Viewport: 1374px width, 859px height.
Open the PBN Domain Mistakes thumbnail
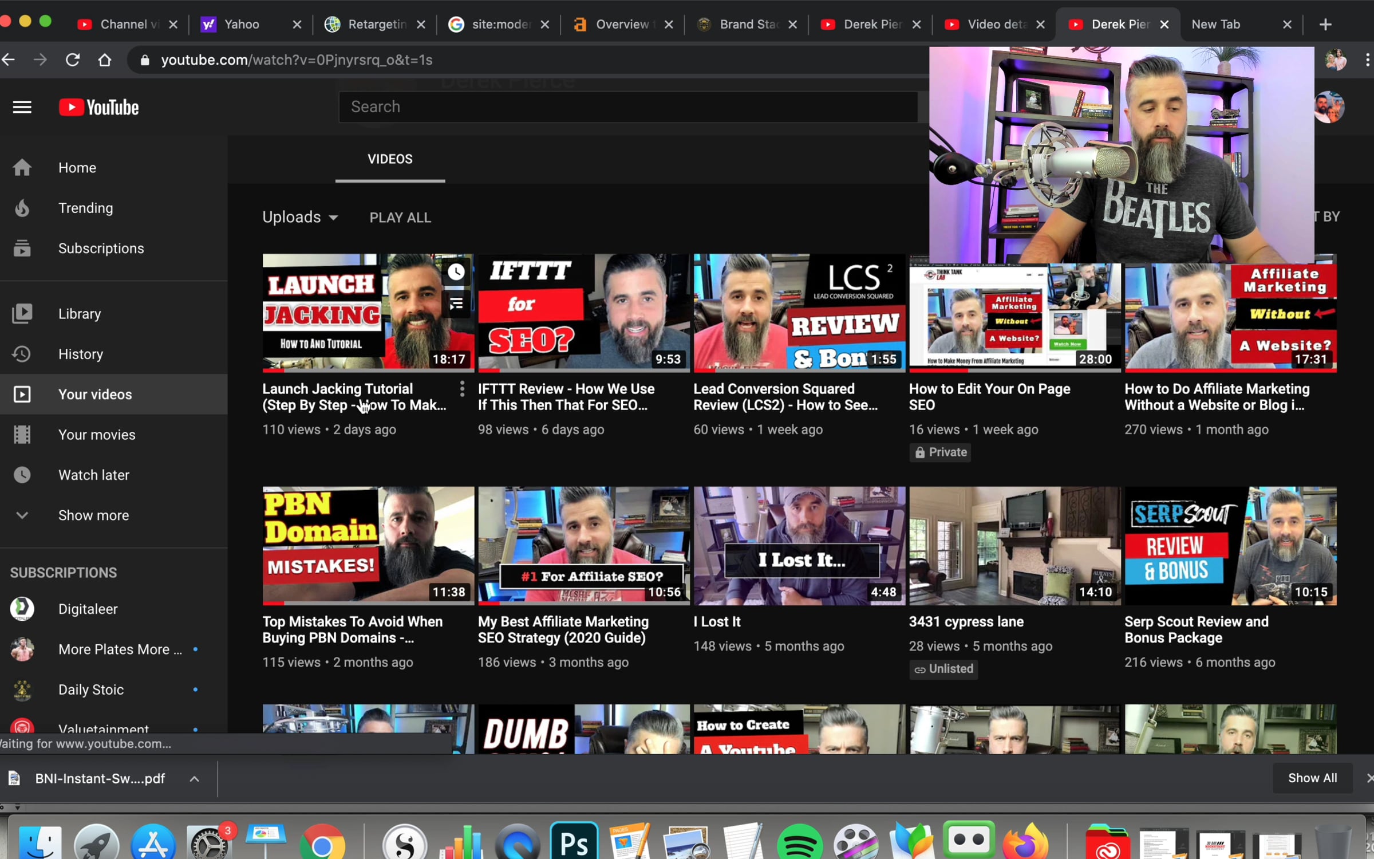368,546
